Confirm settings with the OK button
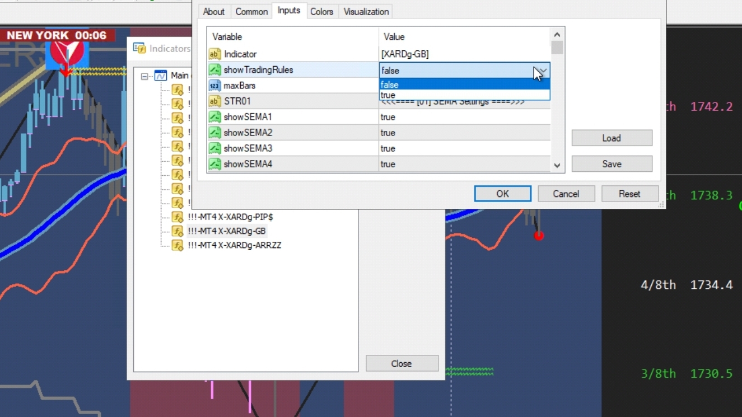742x417 pixels. pos(503,194)
